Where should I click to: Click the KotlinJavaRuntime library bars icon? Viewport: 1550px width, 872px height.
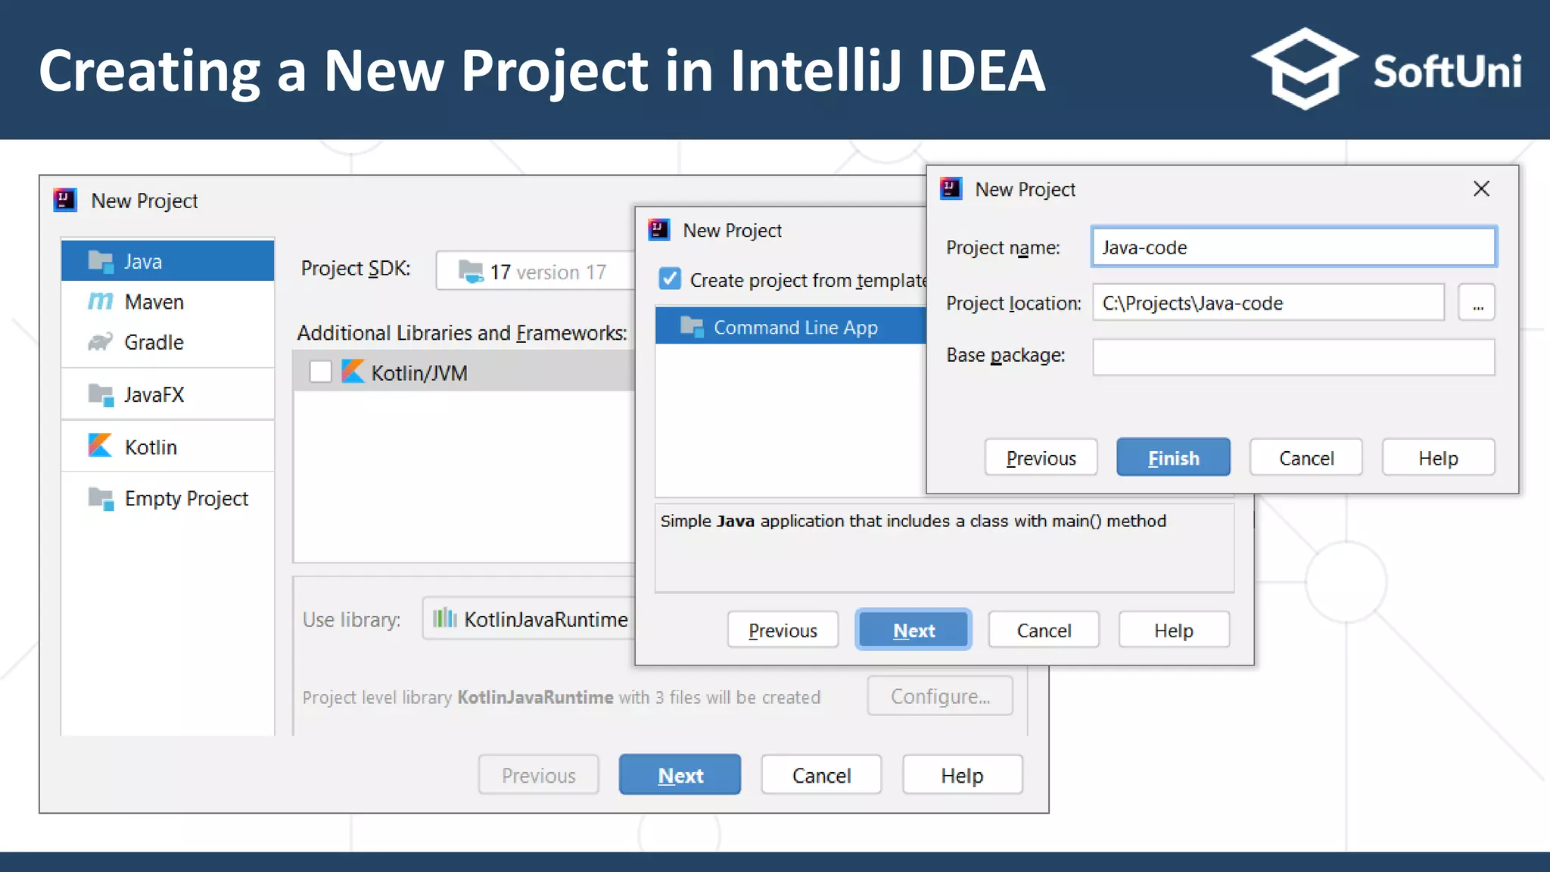point(444,618)
